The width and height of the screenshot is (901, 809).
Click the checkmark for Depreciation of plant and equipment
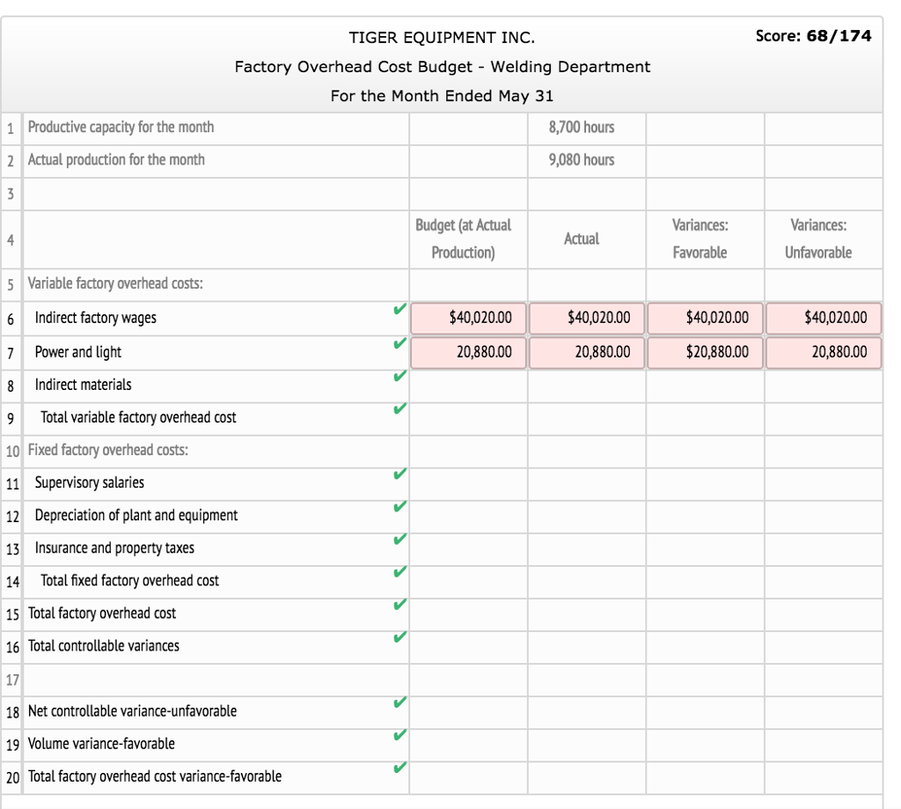tap(399, 506)
